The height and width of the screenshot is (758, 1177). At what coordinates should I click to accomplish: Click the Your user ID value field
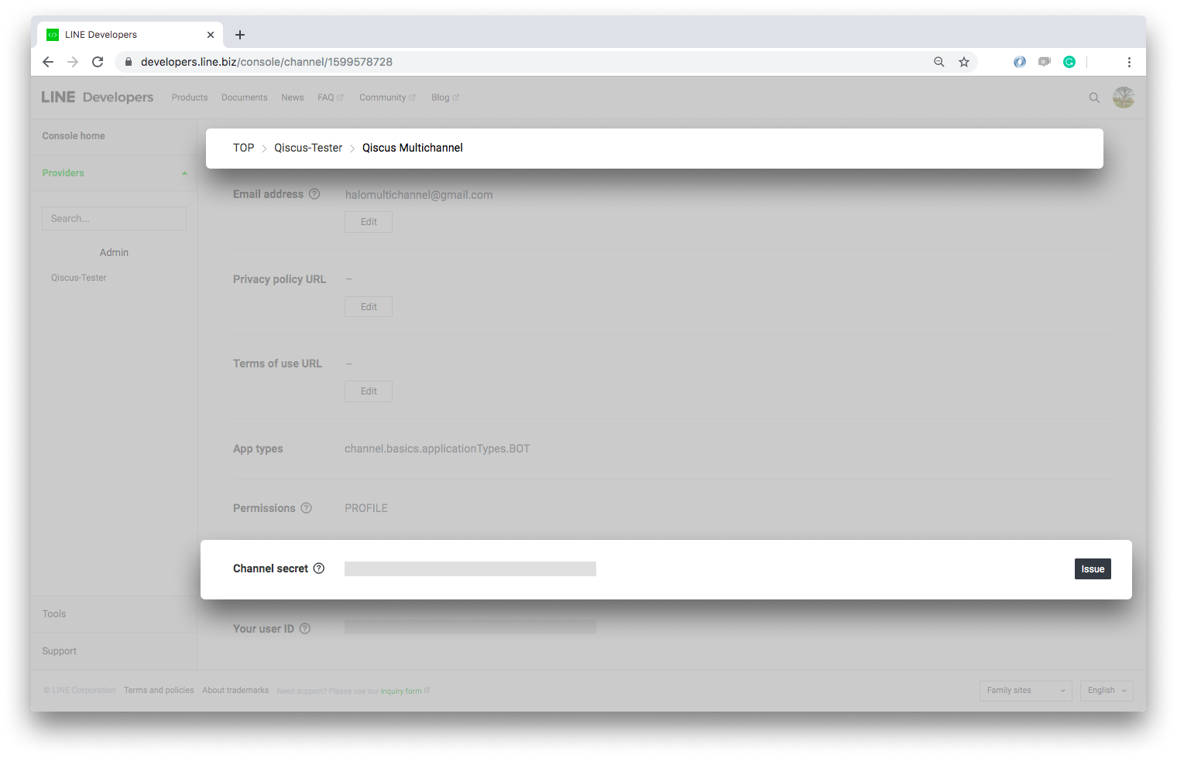point(470,627)
